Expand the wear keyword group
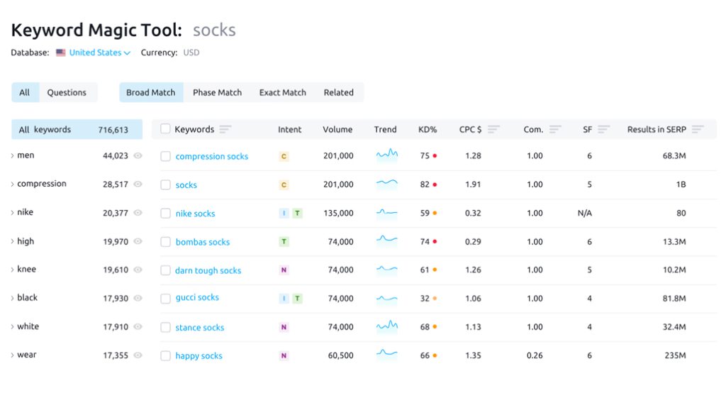Screen dimensions: 726x393 [x=13, y=355]
